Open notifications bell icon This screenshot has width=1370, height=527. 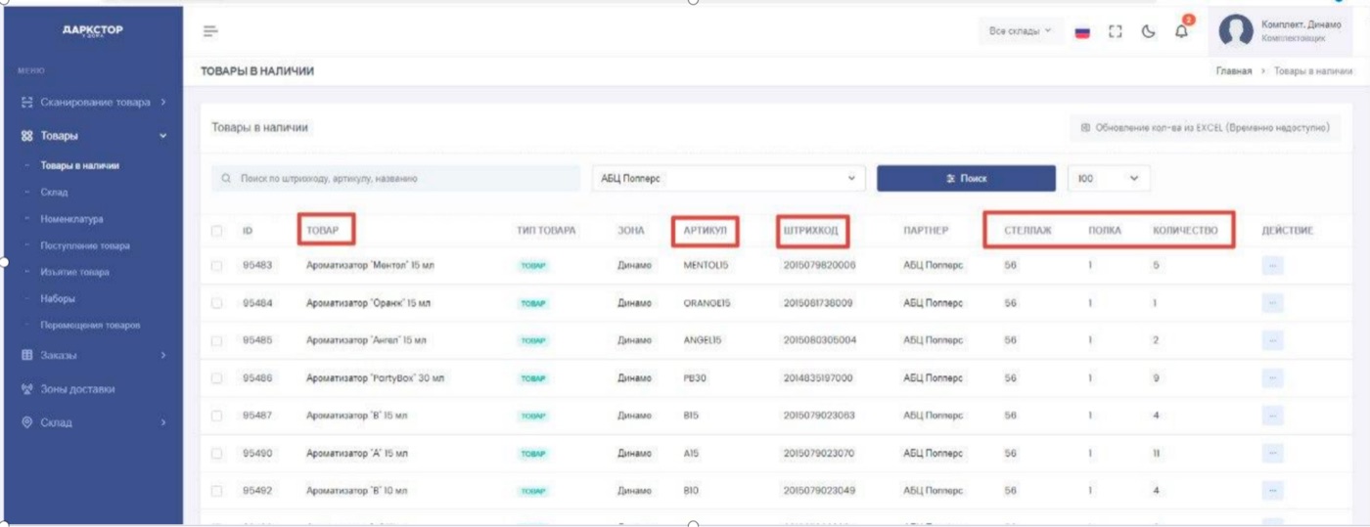pos(1182,31)
